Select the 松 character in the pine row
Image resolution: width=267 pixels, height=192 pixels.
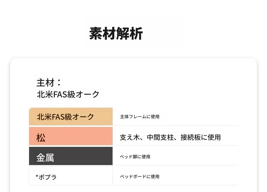41,137
